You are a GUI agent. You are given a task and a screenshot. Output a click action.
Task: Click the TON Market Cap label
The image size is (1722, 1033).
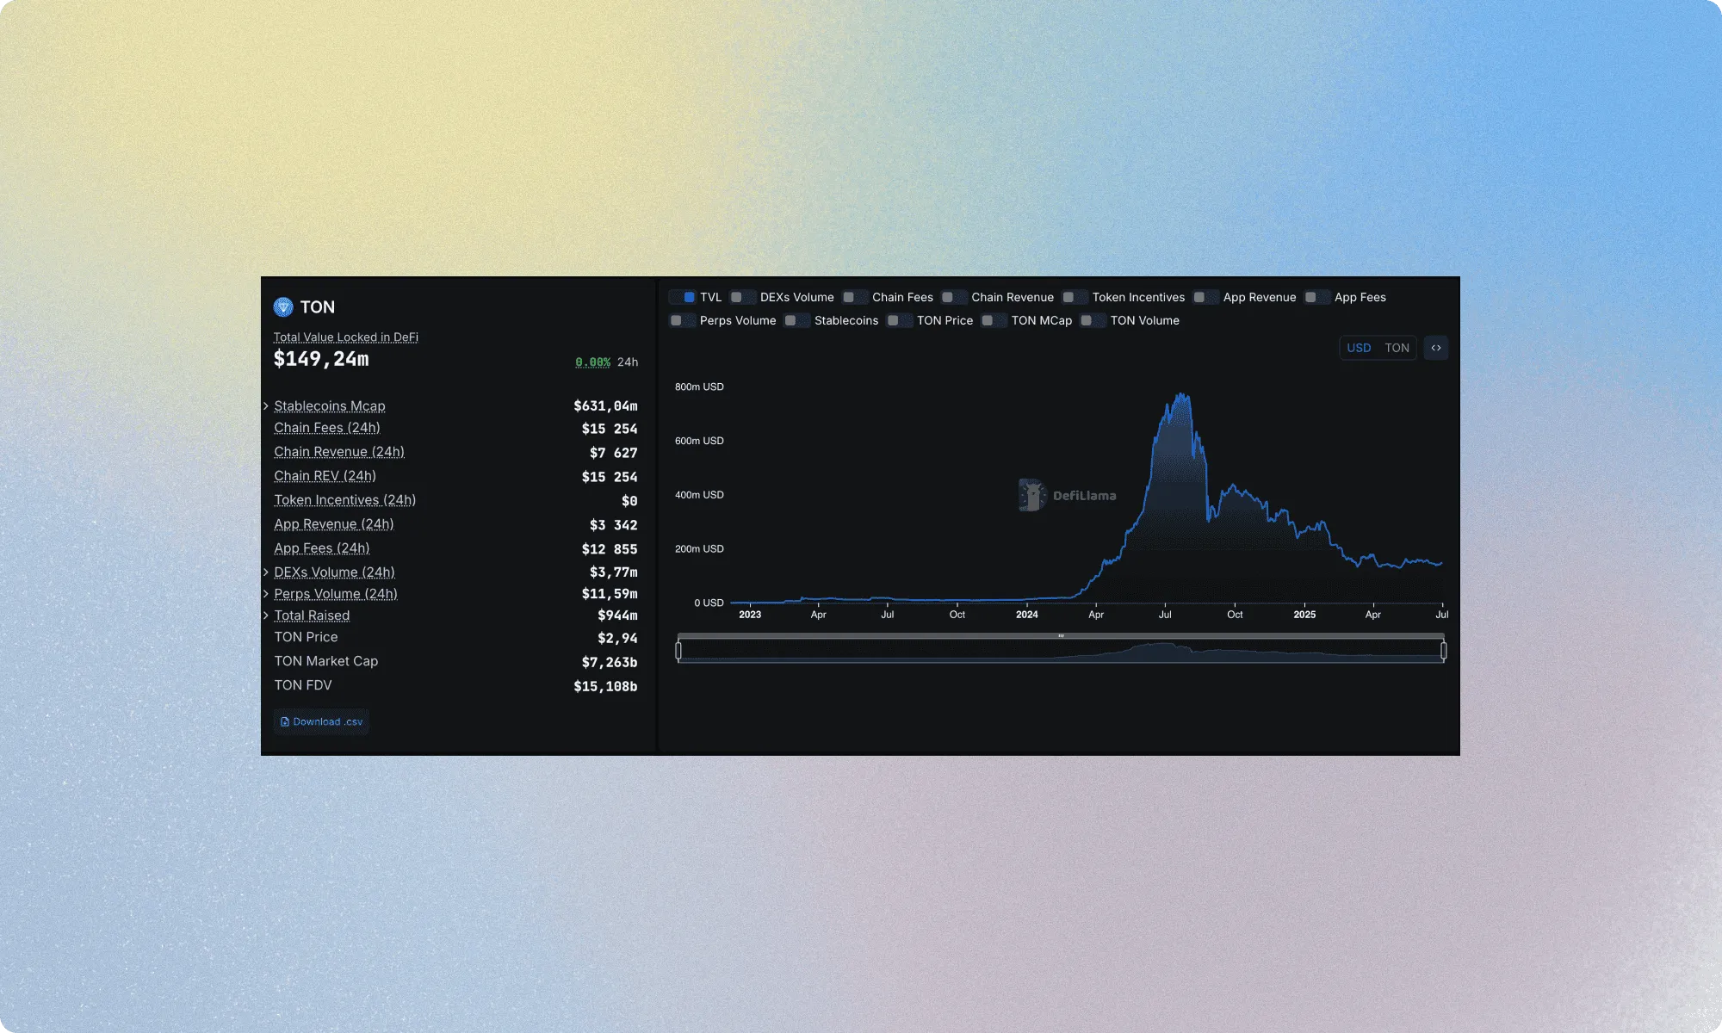[x=326, y=661]
